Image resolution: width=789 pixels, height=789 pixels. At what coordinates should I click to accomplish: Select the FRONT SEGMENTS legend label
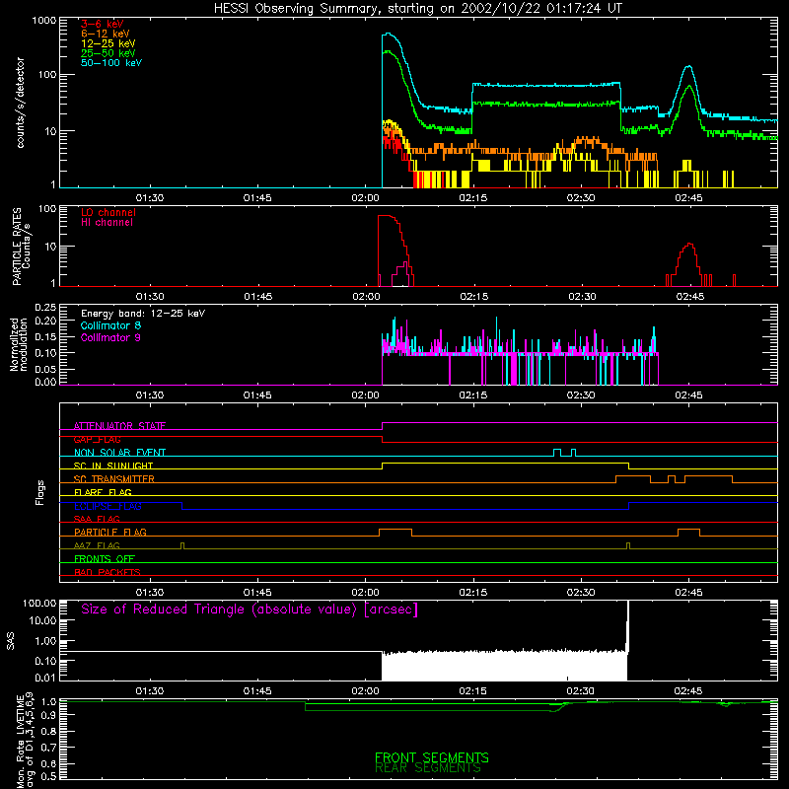[432, 757]
